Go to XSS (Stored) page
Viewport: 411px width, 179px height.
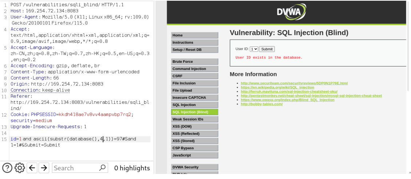point(194,141)
